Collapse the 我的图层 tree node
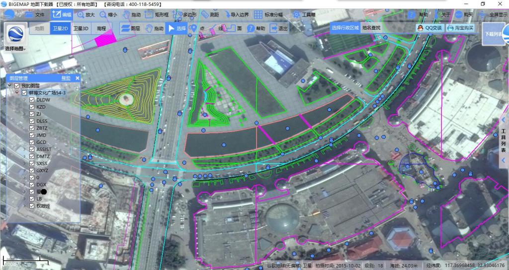The height and width of the screenshot is (270, 509). click(x=10, y=85)
